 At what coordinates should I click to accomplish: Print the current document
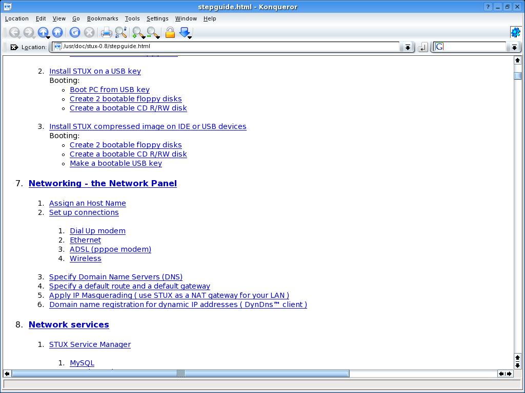[106, 32]
